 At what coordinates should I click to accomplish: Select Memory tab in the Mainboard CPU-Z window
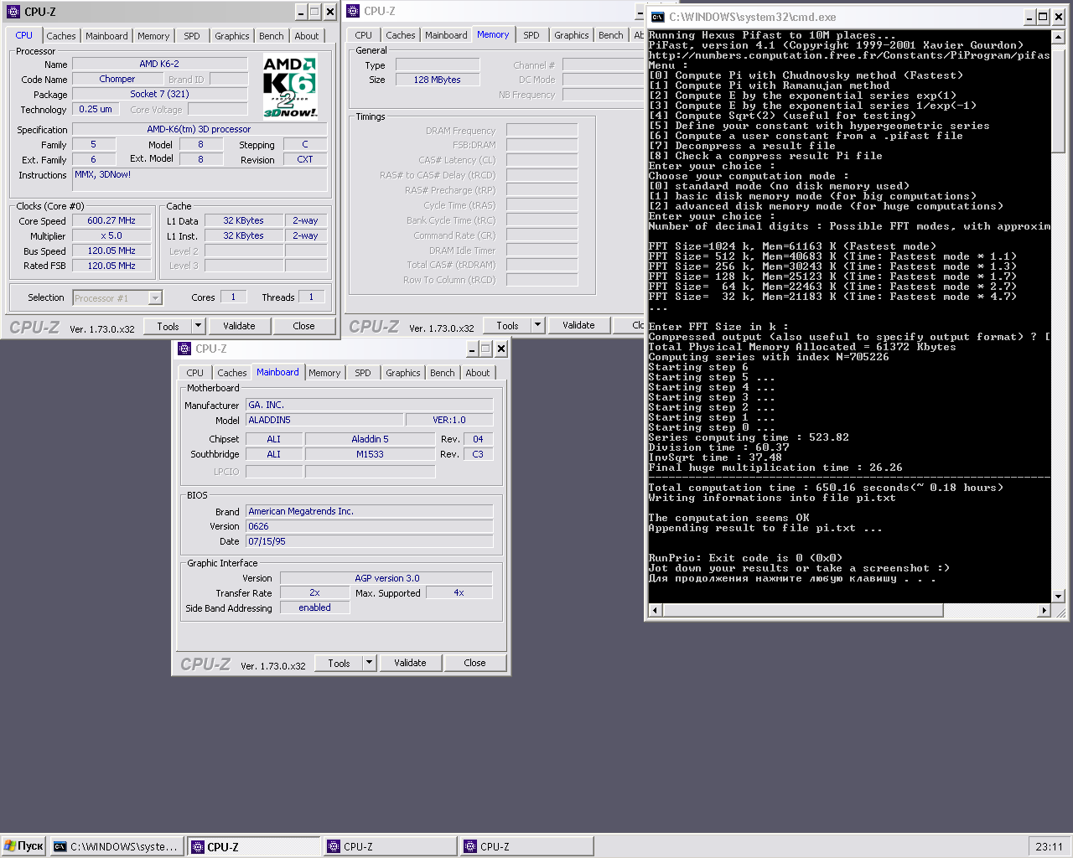324,373
